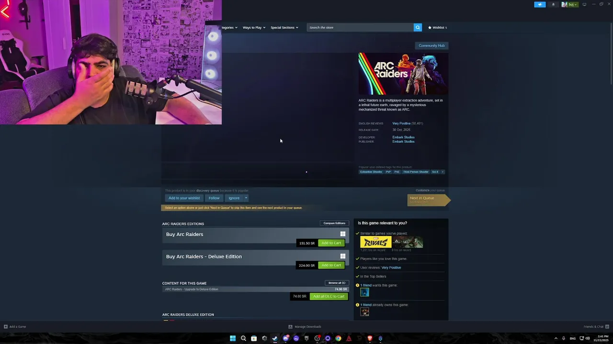
Task: Click the Steam announcements megaphone icon
Action: (x=540, y=4)
